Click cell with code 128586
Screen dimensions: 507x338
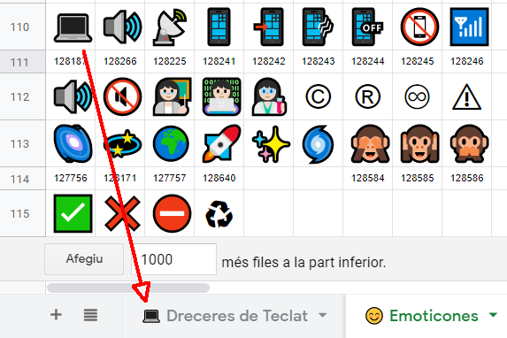point(466,178)
